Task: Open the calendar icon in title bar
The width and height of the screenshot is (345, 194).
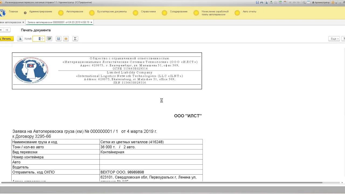Action: (285, 2)
